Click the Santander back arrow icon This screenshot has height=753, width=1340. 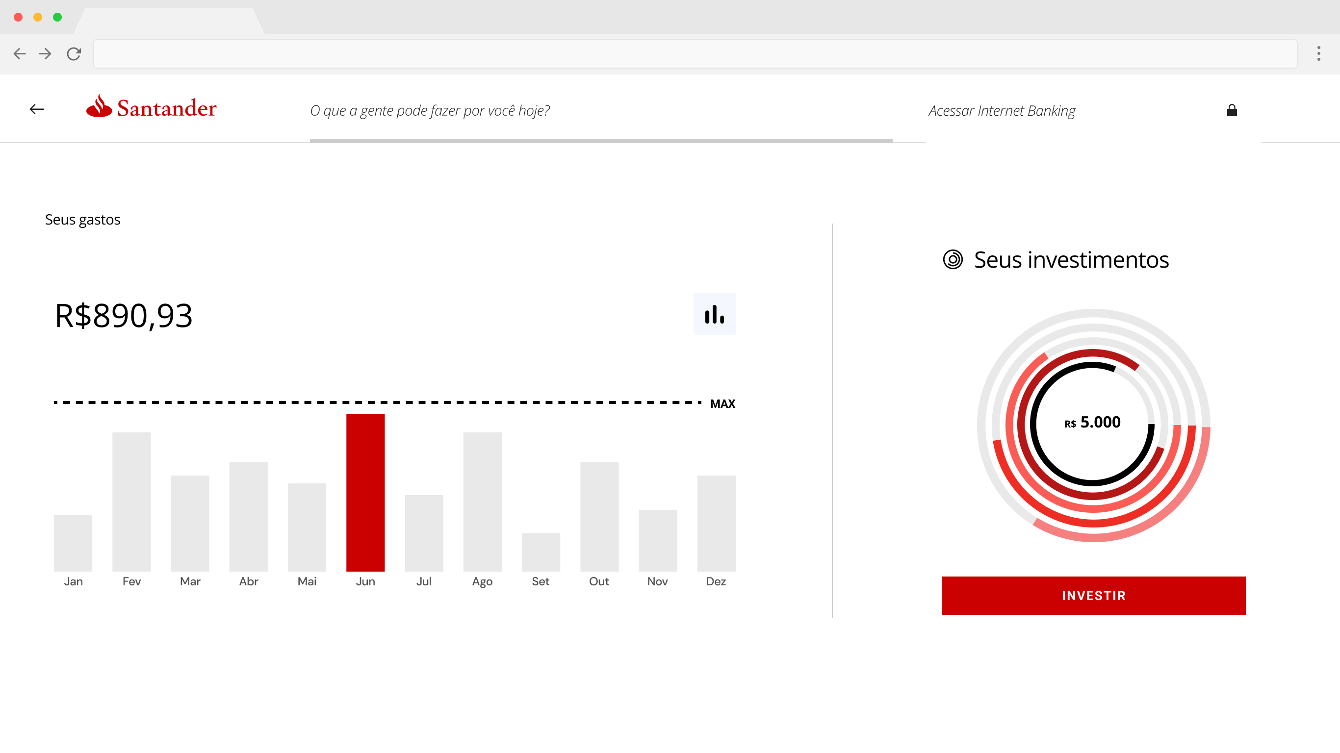tap(37, 109)
